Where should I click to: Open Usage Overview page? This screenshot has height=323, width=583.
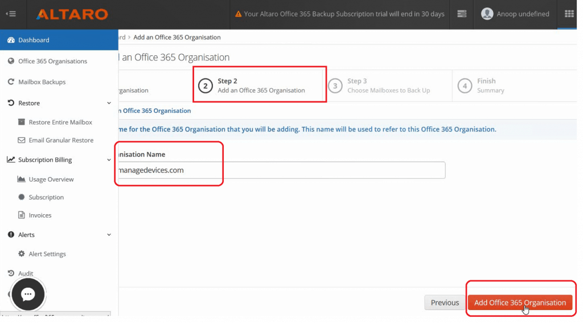coord(51,179)
